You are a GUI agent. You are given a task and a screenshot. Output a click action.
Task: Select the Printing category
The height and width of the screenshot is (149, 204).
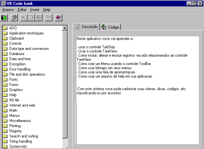click(15, 126)
